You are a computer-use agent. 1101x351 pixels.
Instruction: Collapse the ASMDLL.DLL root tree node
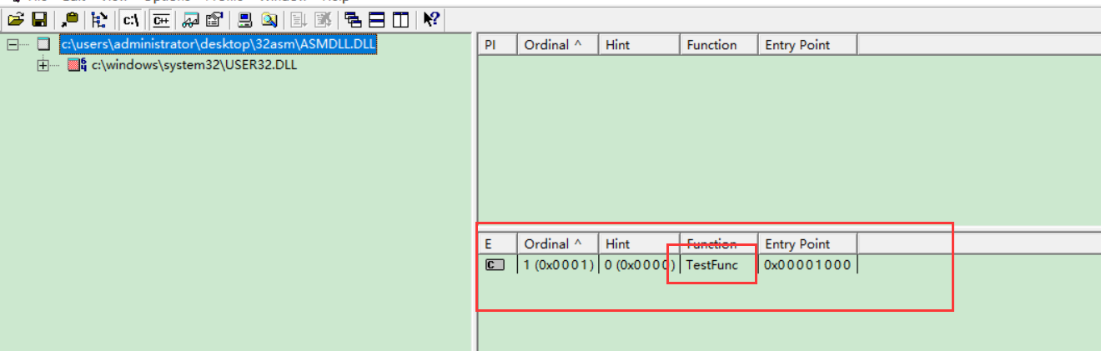tap(13, 44)
